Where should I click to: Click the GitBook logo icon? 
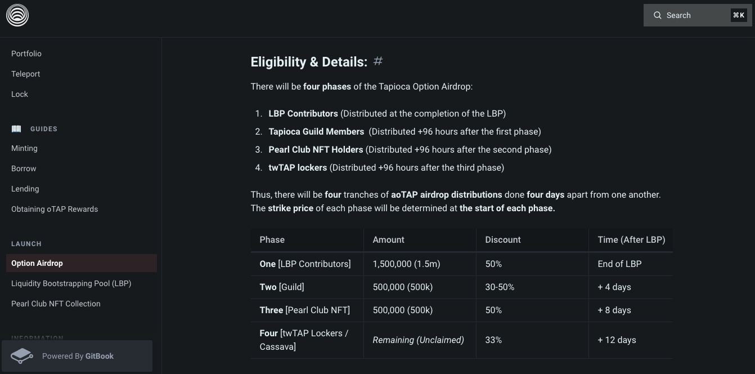[x=22, y=356]
